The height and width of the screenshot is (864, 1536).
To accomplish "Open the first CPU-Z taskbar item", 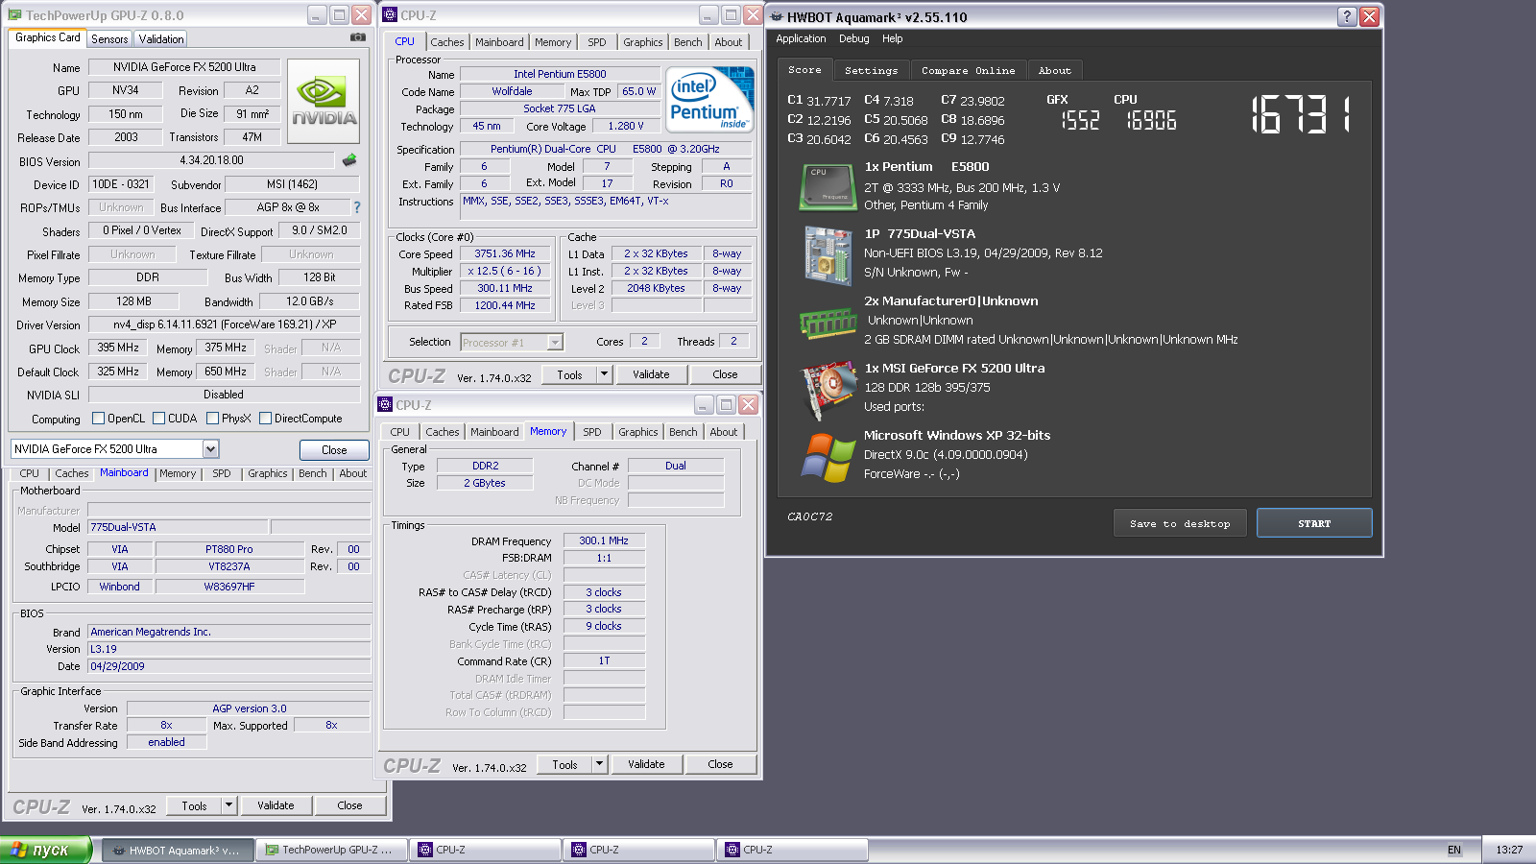I will pyautogui.click(x=486, y=850).
